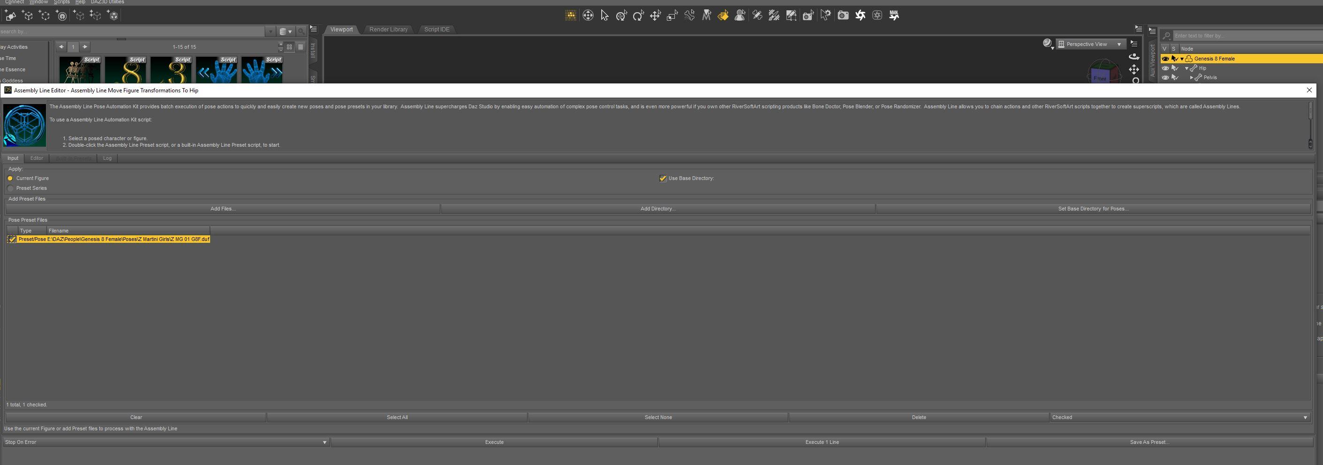Image resolution: width=1323 pixels, height=465 pixels.
Task: Collapse the Genesis 8 Female tree node
Action: 1182,59
